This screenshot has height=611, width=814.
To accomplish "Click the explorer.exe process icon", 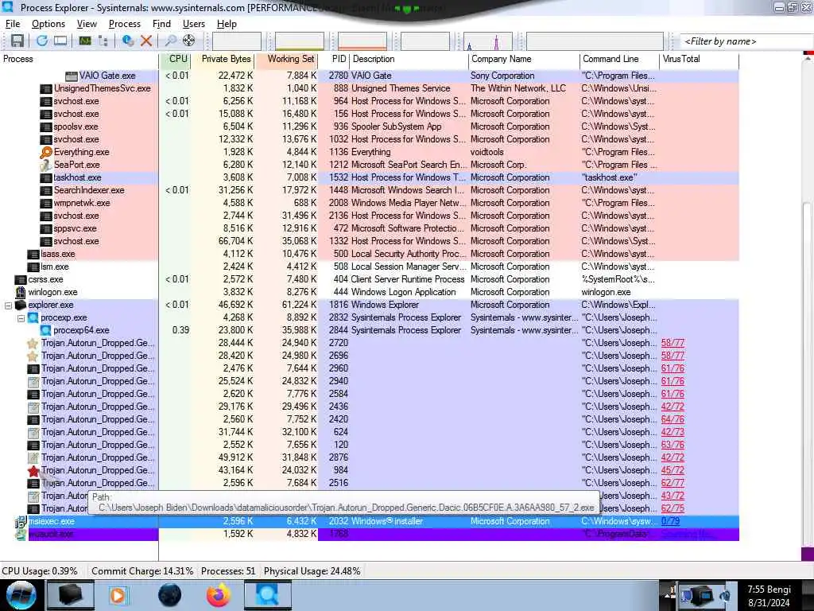I will [x=21, y=305].
